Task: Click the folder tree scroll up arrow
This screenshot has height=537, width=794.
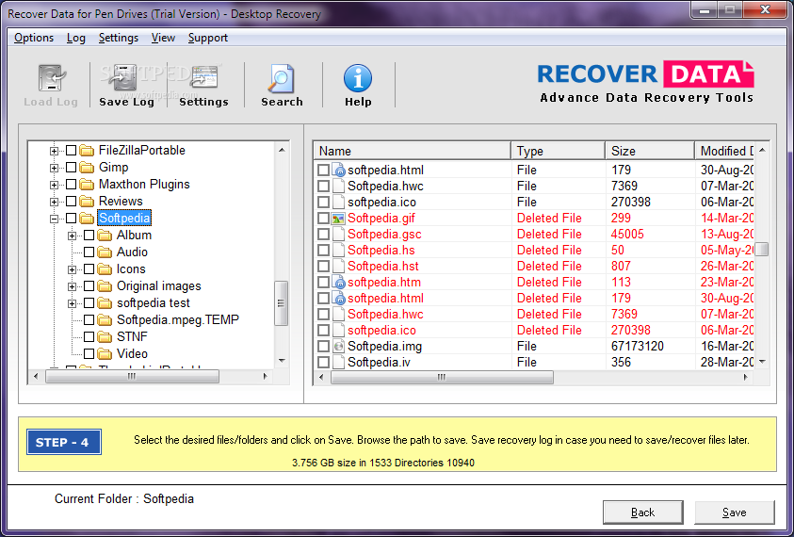Action: point(282,150)
